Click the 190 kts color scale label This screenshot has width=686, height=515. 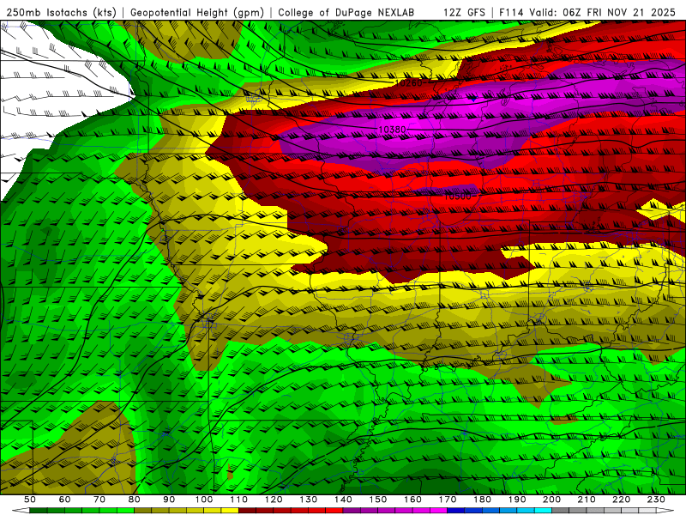(517, 500)
